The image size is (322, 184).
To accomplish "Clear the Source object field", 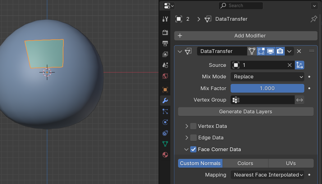I will tap(290, 65).
